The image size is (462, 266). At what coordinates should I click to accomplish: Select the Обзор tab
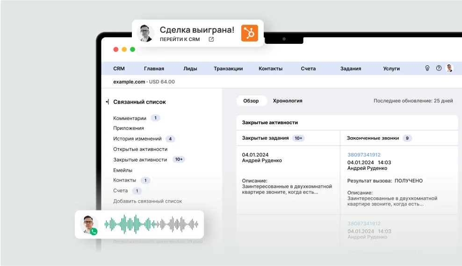click(251, 101)
